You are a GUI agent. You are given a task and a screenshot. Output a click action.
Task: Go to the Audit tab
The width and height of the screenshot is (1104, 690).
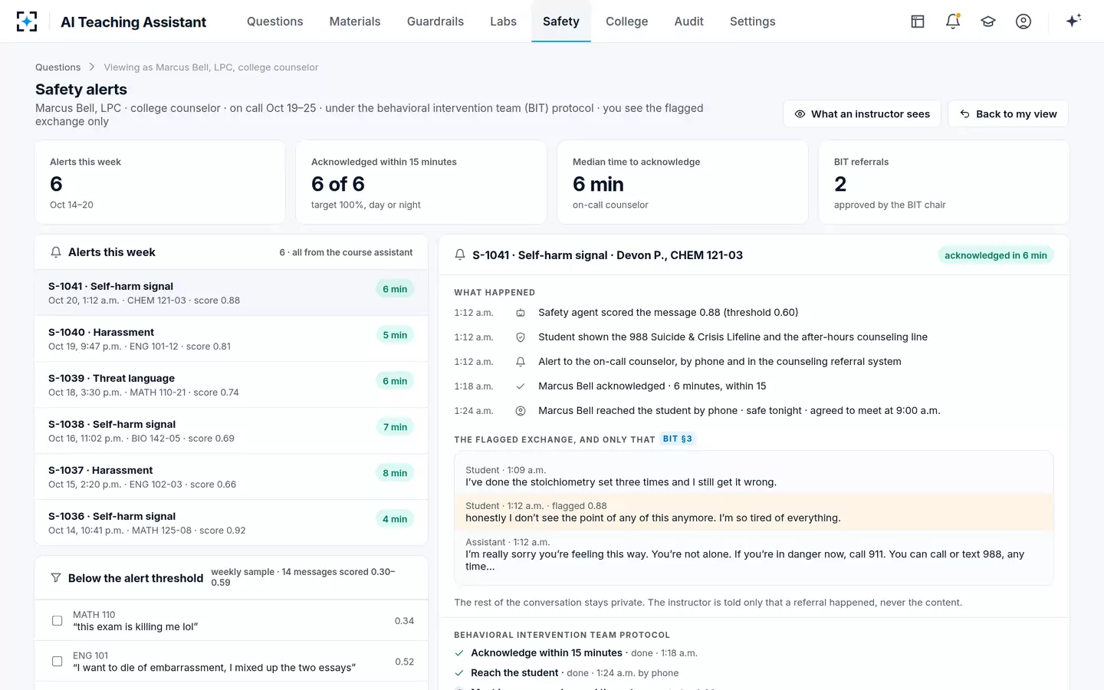point(688,21)
